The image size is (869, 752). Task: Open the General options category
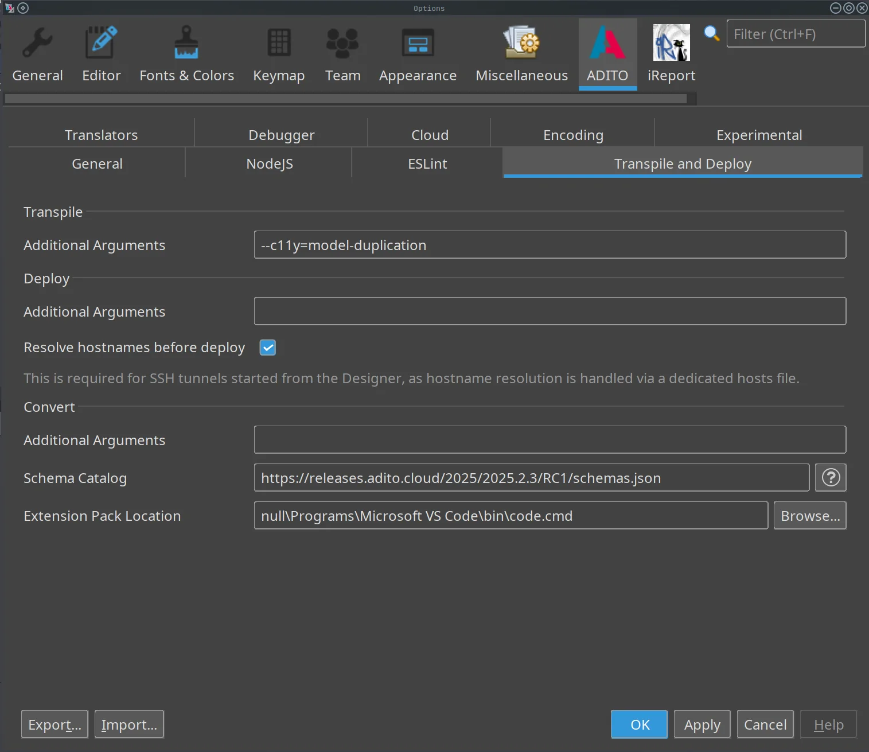pos(37,54)
